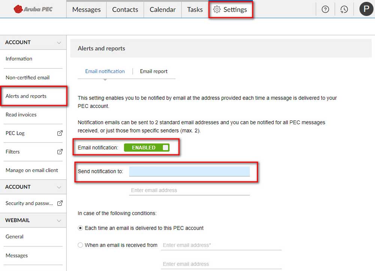This screenshot has height=271, width=375.
Task: Collapse the first ACCOUNT section
Action: coord(59,43)
